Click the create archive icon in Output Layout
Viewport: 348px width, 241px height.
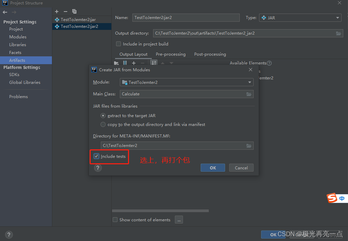(125, 63)
